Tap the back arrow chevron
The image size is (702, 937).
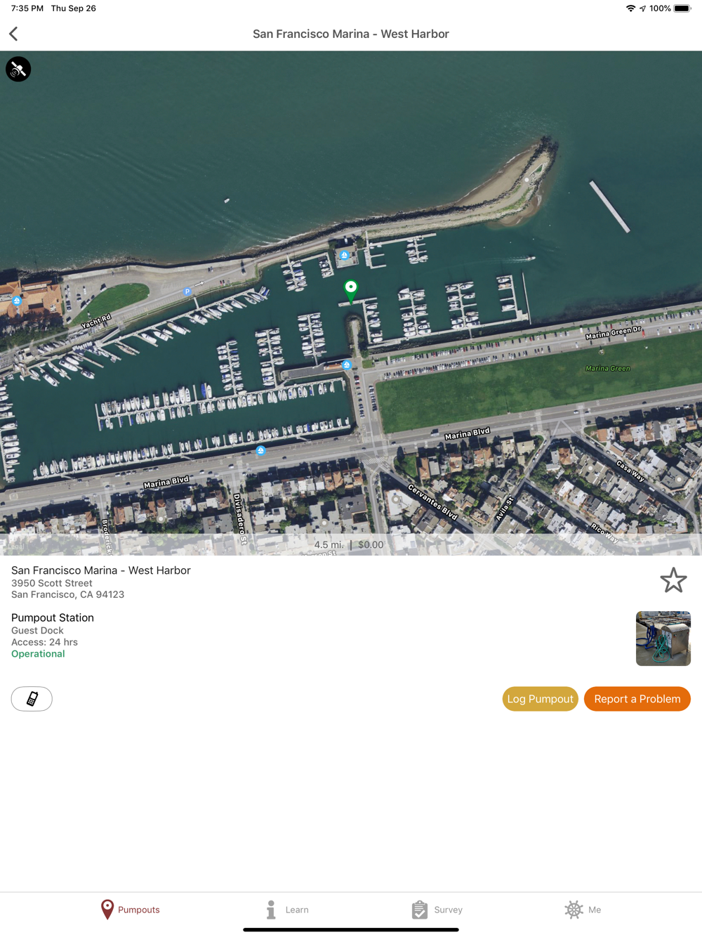coord(13,34)
